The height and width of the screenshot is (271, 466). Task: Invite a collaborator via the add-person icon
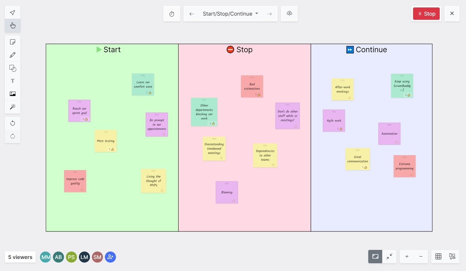110,257
